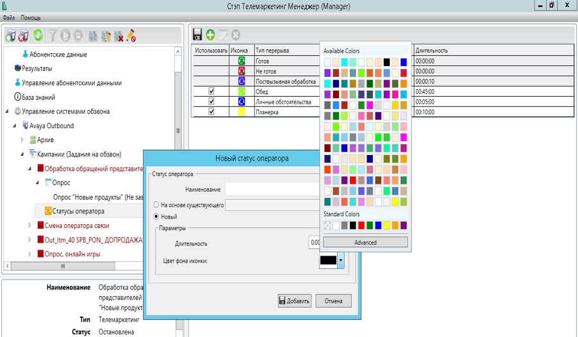Pick orange in Standard Colors
Screen dimensions: 578x337
(395, 226)
